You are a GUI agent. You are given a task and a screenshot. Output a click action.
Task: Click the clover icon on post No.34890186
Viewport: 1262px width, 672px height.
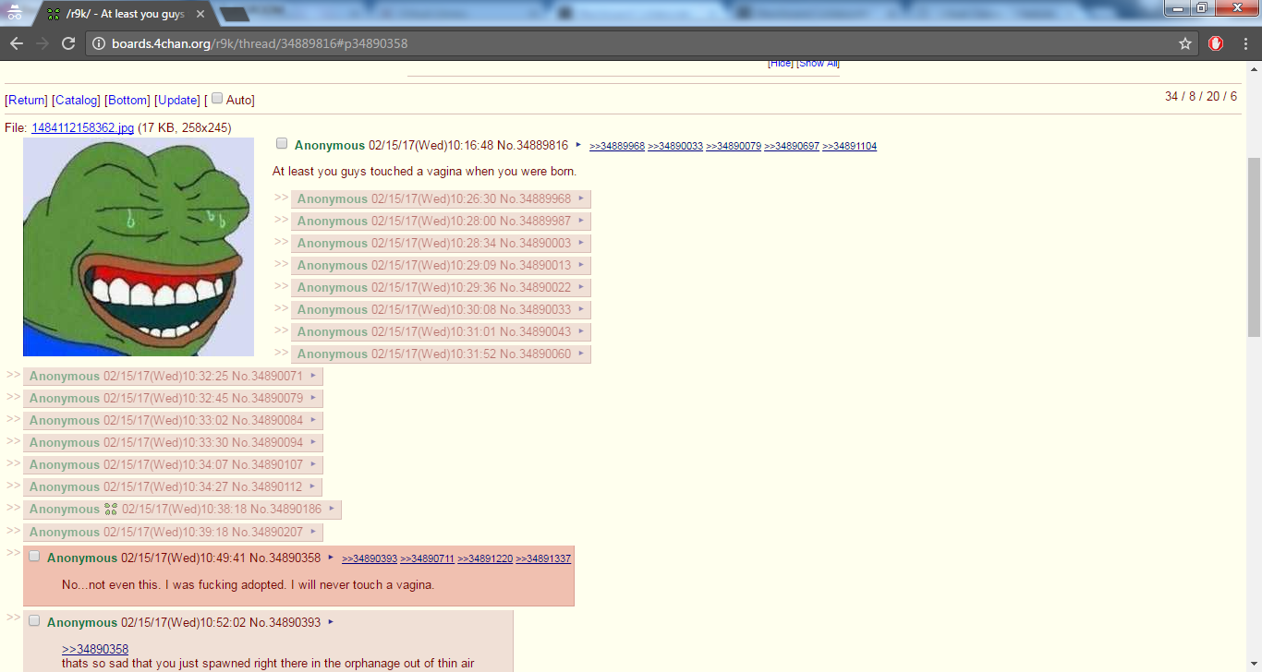(111, 509)
